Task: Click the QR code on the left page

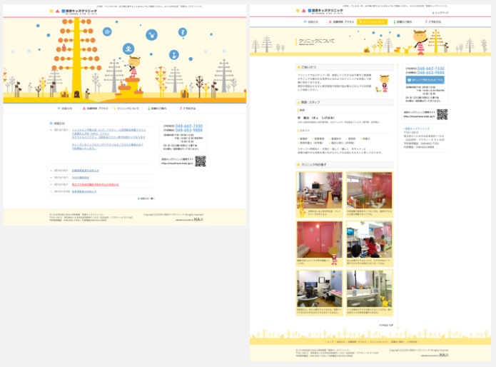Action: 200,161
